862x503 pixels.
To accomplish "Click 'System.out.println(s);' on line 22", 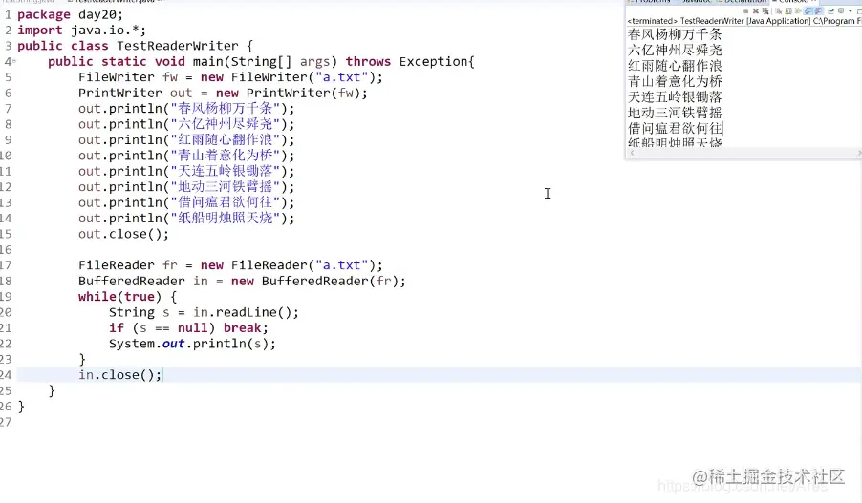I will click(x=192, y=344).
